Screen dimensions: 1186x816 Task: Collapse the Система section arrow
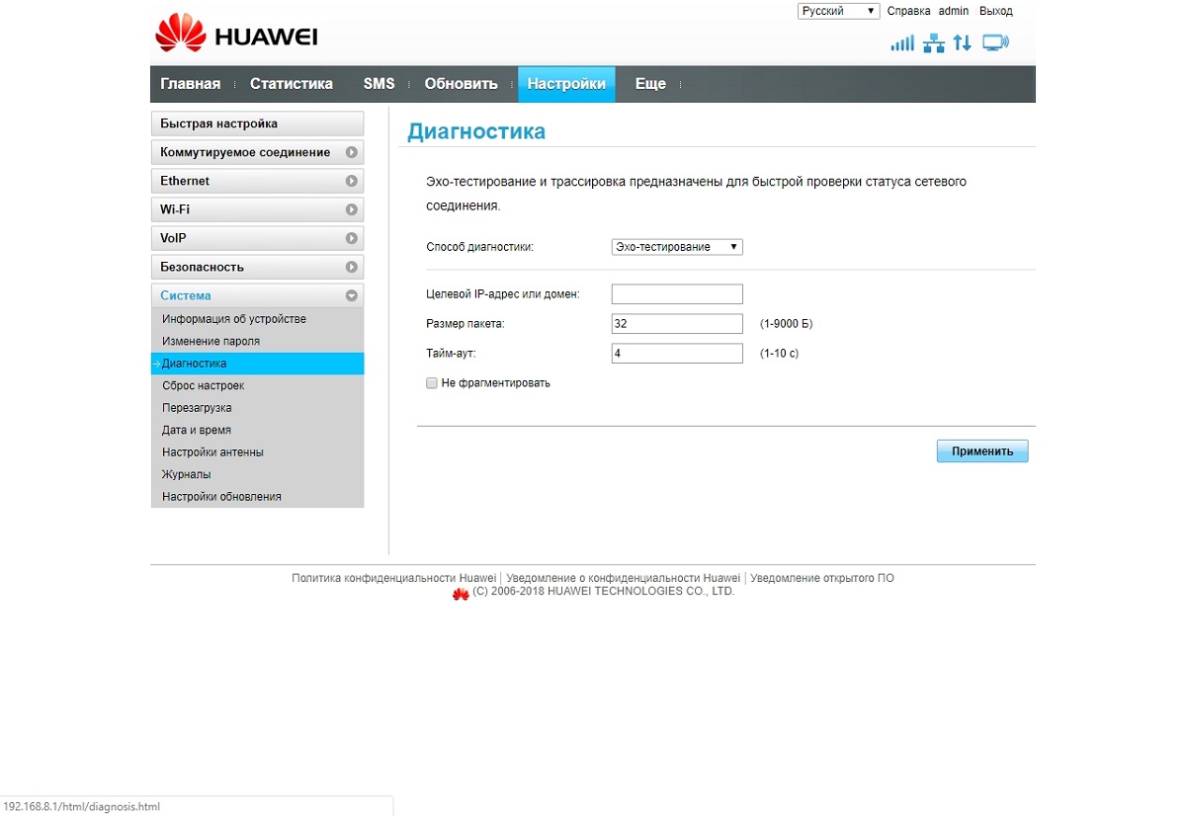click(352, 295)
